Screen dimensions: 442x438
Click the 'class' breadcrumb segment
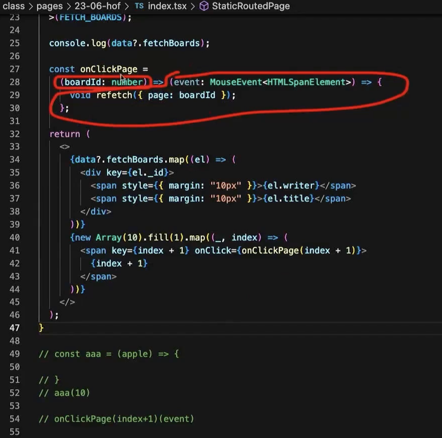tap(14, 6)
